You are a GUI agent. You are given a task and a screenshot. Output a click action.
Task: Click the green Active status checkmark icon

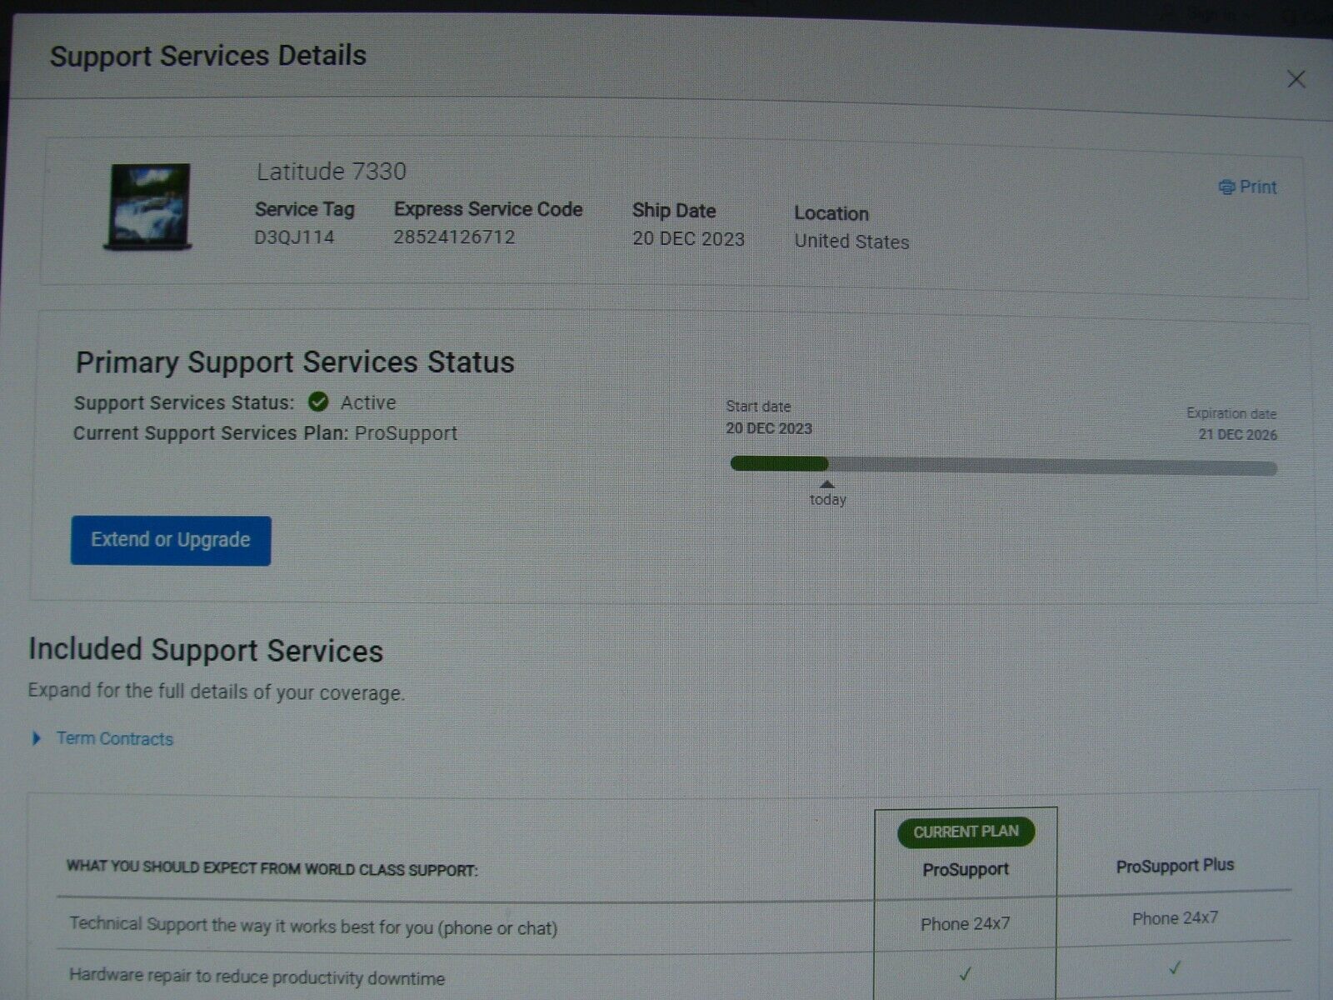[x=318, y=402]
